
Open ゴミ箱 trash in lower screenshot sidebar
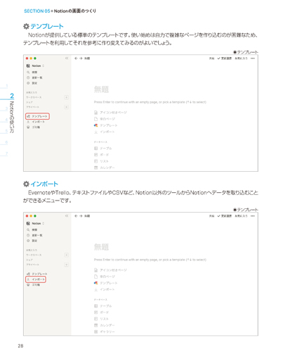tap(34, 284)
